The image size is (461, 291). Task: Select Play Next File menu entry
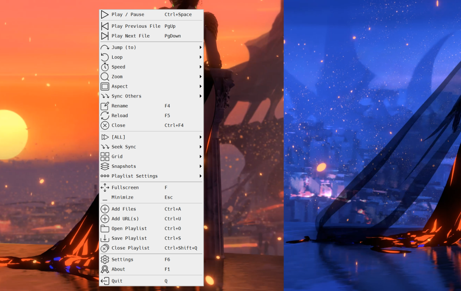[x=152, y=36]
